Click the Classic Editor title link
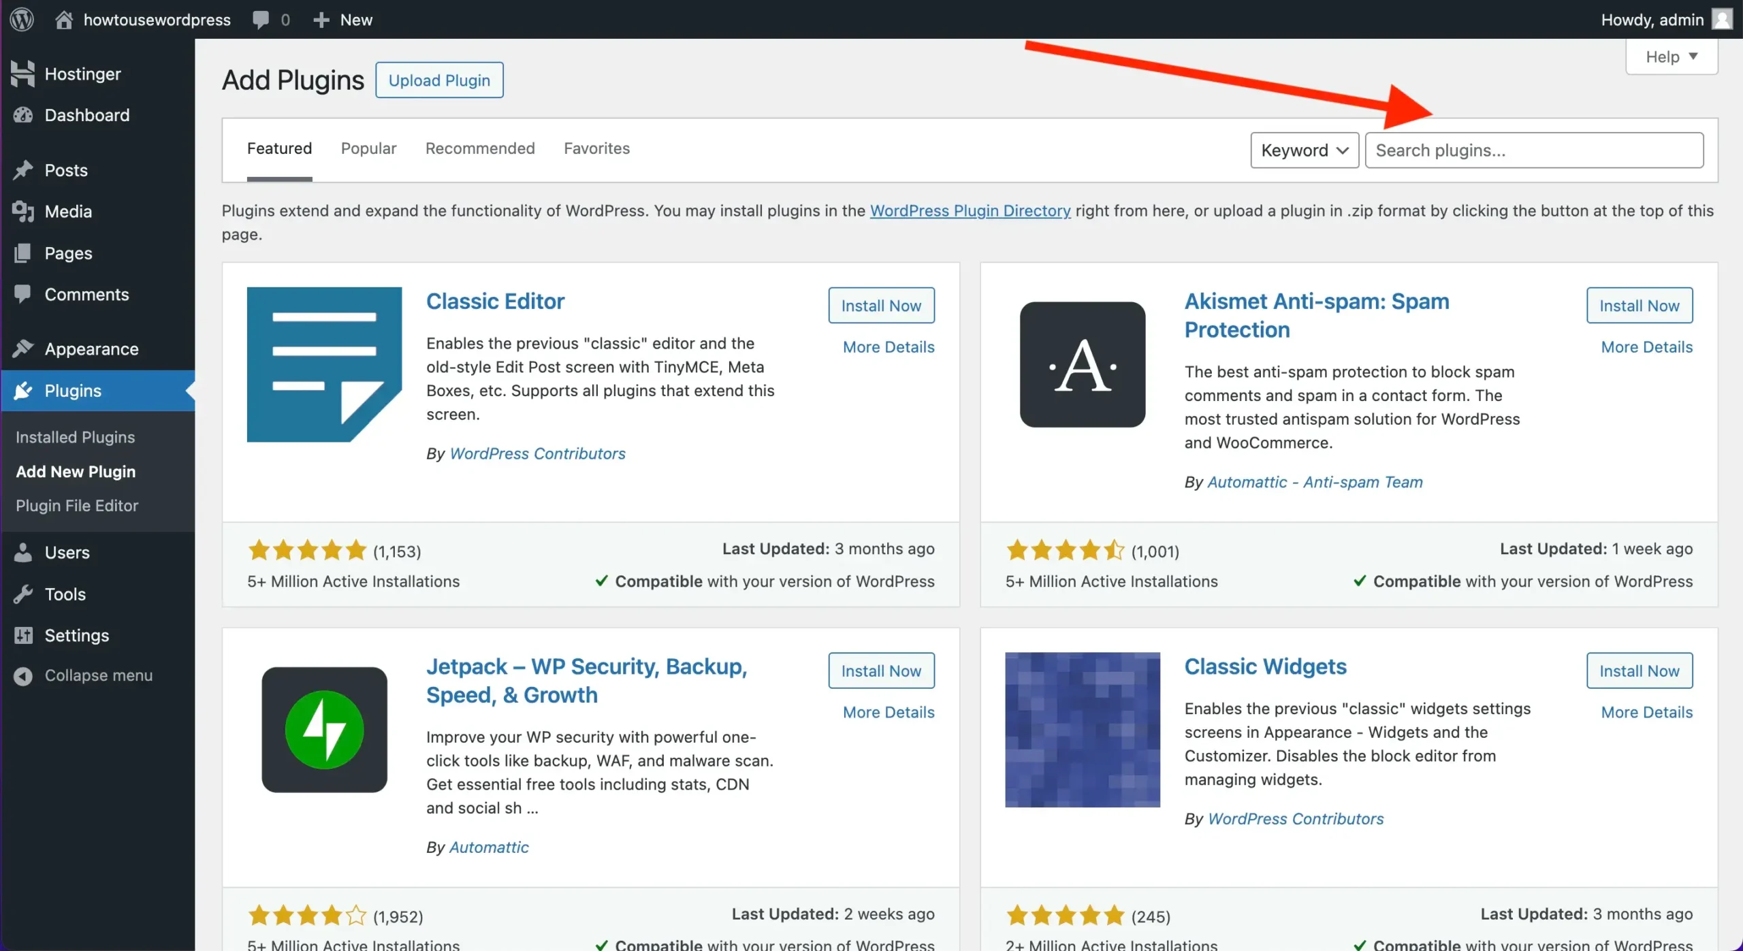Screen dimensions: 1743x951 (x=495, y=301)
